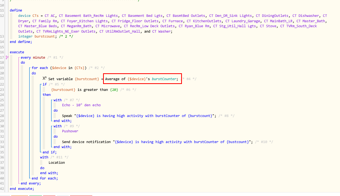Click the X variable icon before Set variable
This screenshot has width=340, height=196.
44,78
